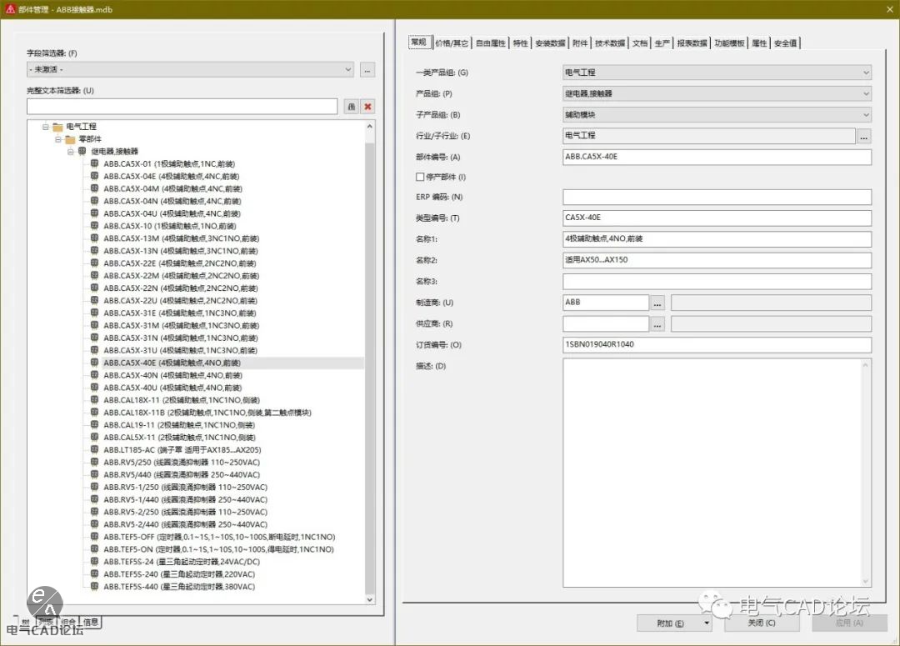Open industry/sub-industry ellipsis browse button
Viewport: 900px width, 646px height.
coord(864,136)
